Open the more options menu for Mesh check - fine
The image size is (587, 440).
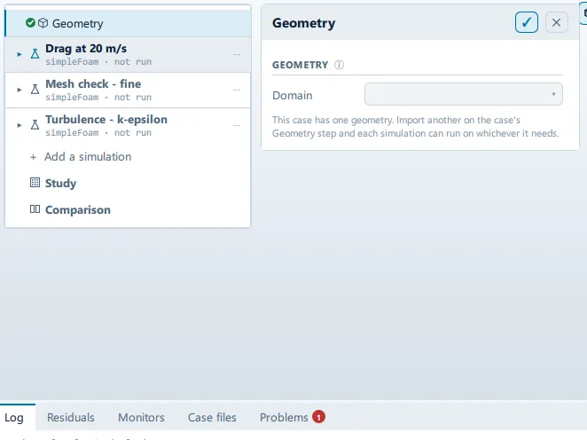[237, 90]
